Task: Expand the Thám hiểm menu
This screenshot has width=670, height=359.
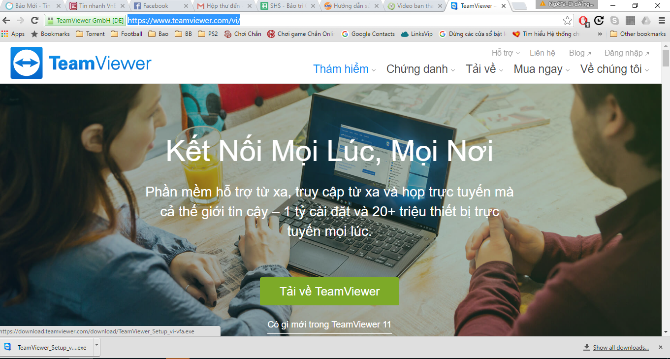Action: (x=345, y=69)
